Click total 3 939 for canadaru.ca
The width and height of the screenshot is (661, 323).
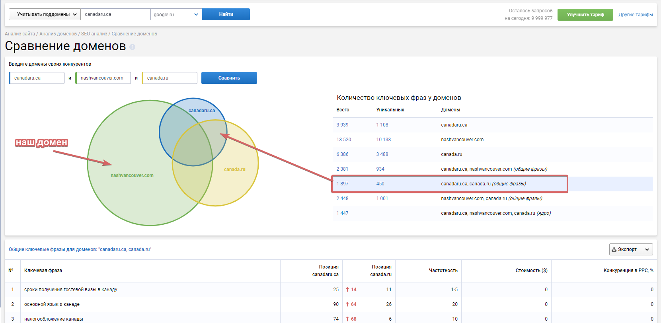point(342,125)
